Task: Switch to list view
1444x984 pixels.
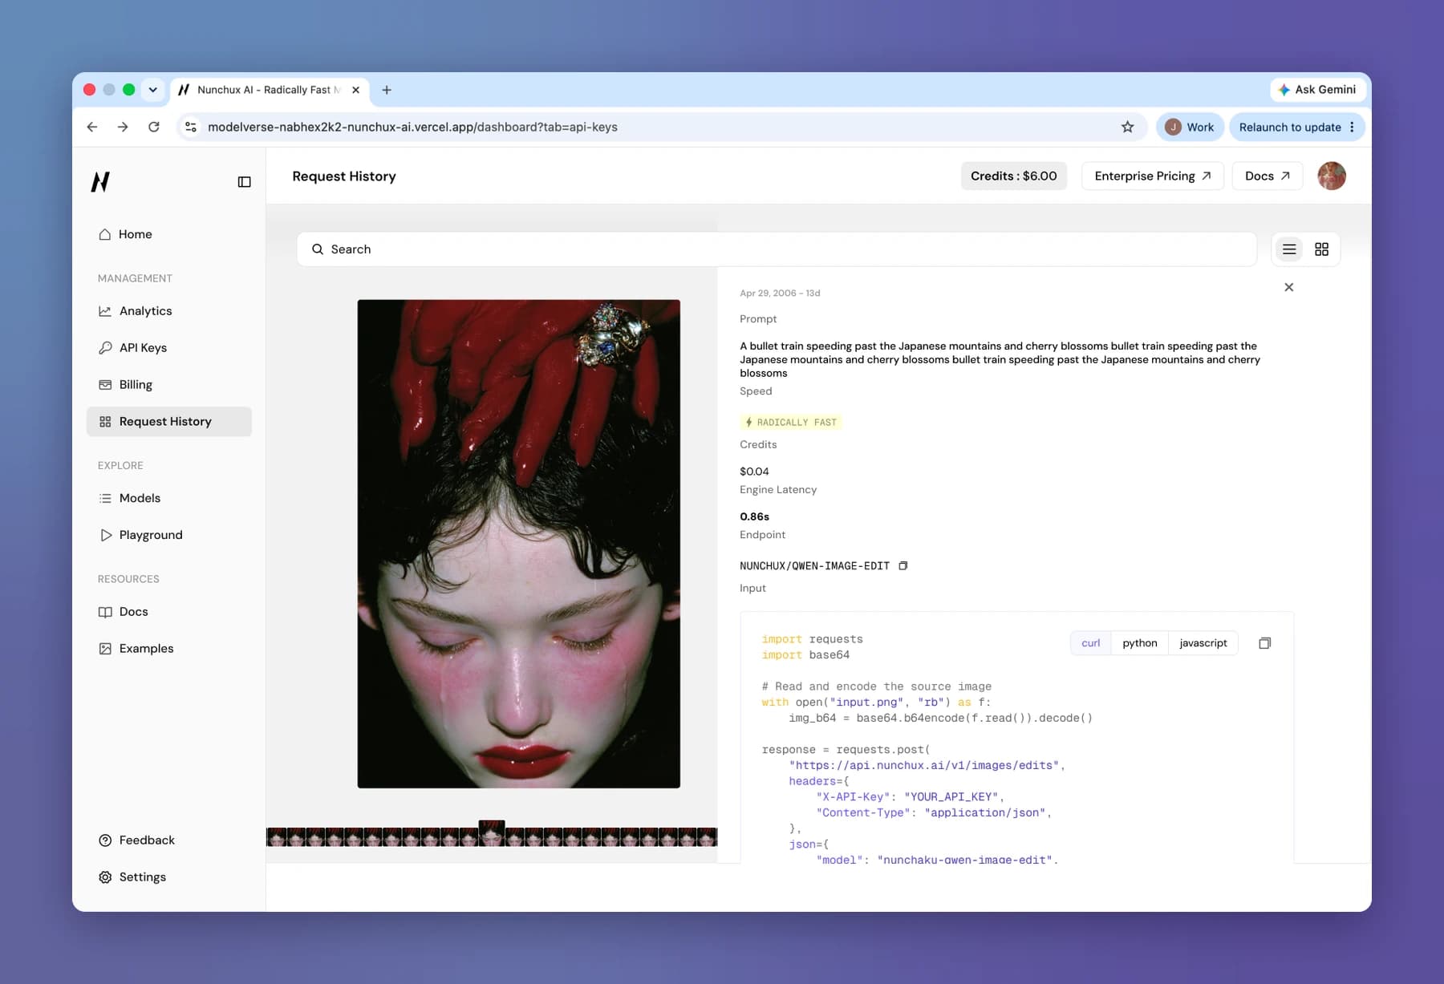Action: click(x=1289, y=249)
